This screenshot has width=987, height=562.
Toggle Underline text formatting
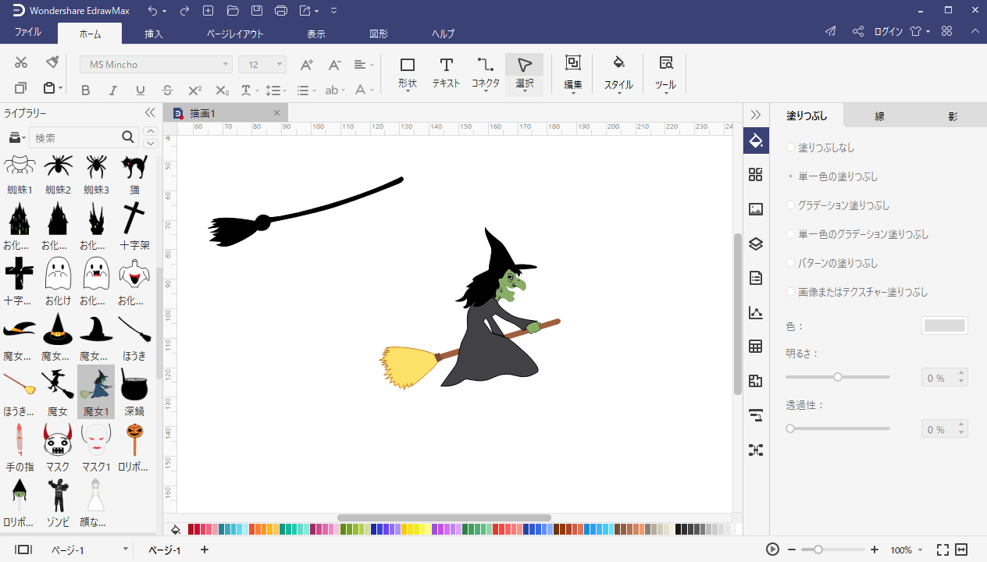pyautogui.click(x=141, y=91)
